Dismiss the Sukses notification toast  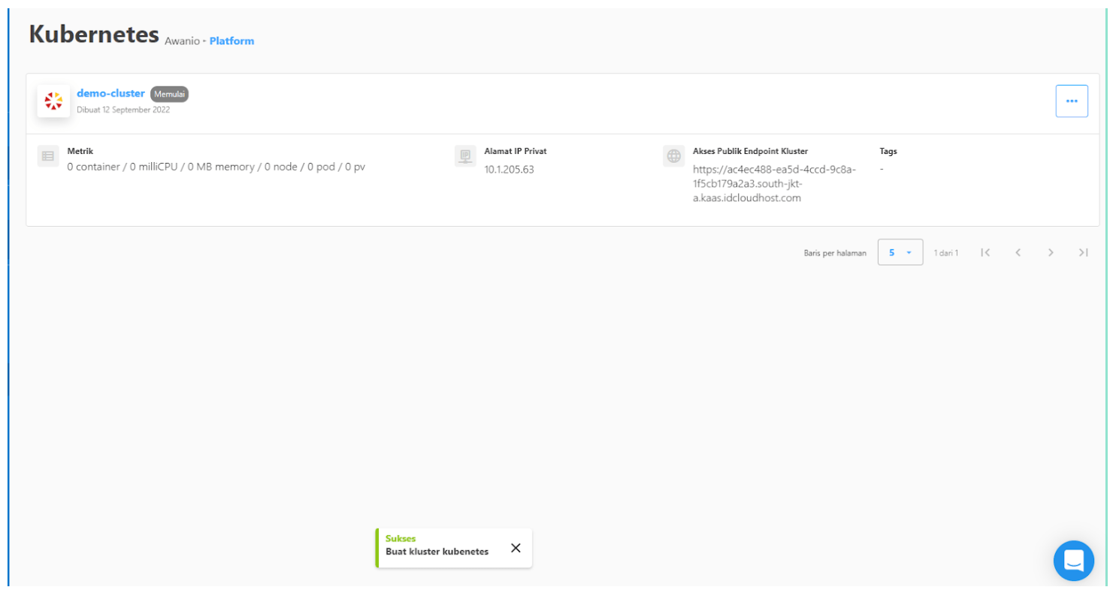click(x=516, y=548)
